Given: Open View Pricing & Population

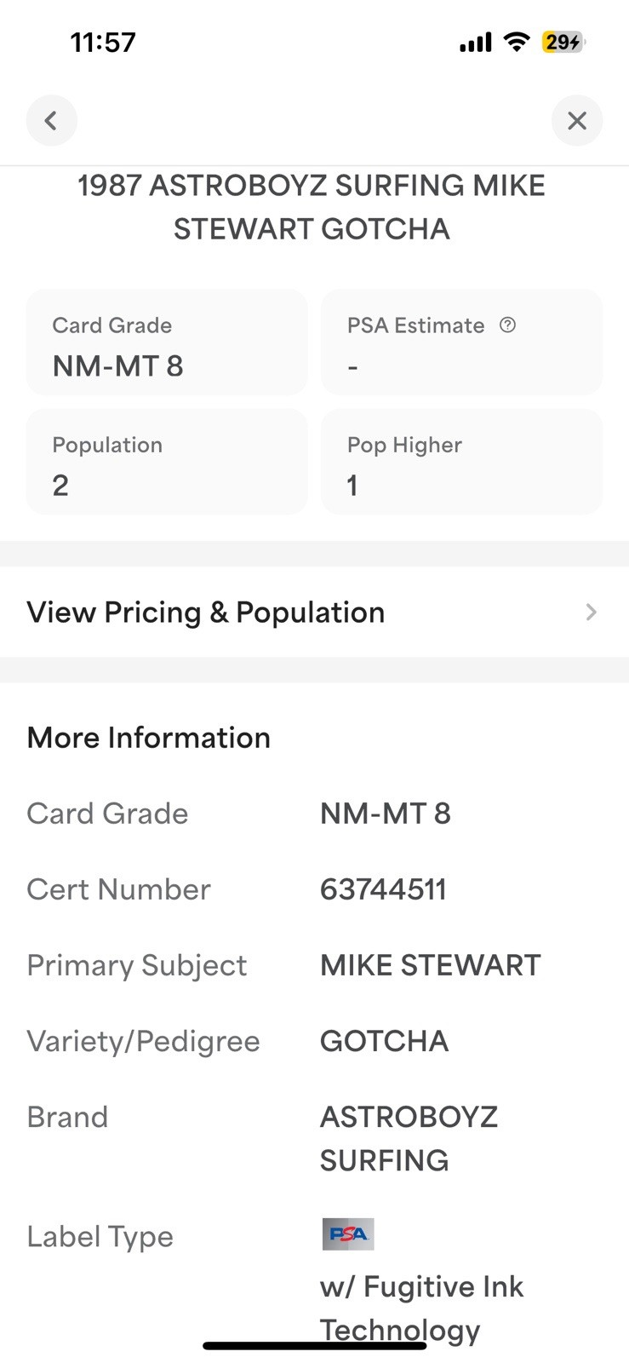Looking at the screenshot, I should (314, 612).
